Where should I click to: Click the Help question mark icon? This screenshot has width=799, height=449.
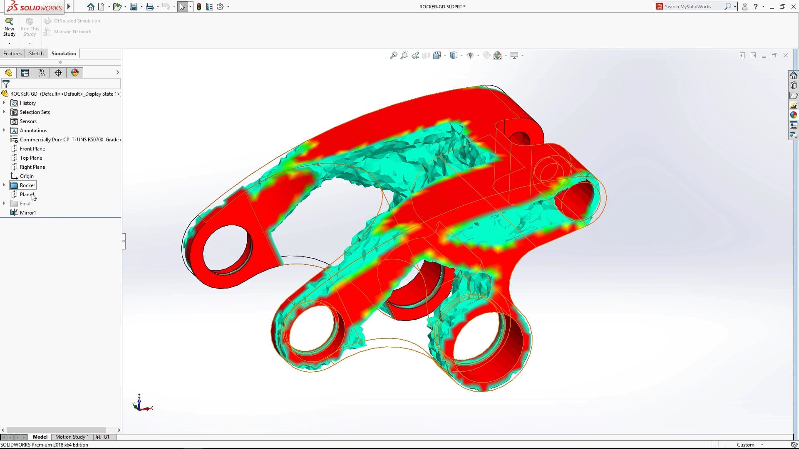[x=755, y=7]
